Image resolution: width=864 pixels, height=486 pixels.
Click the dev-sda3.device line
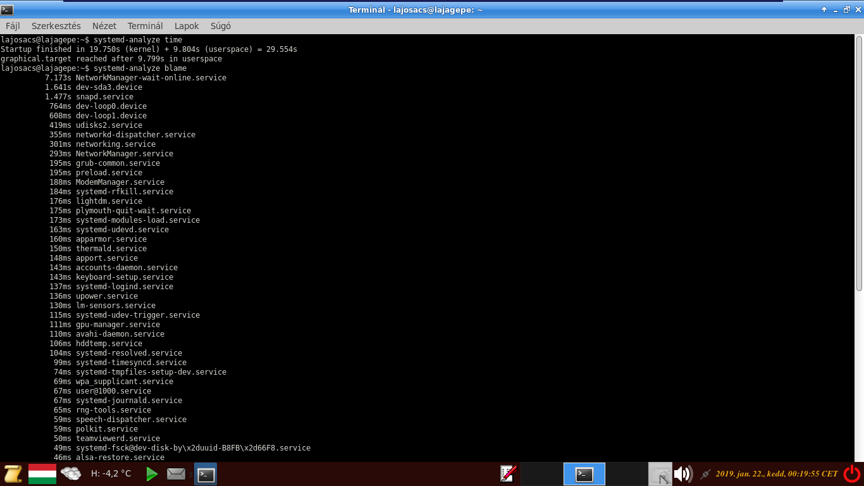pyautogui.click(x=94, y=87)
